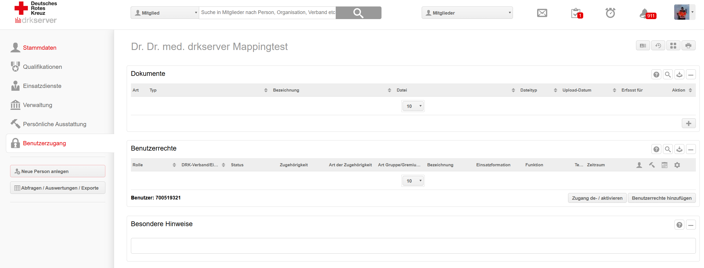Open Qualifikationen in the sidebar
Image resolution: width=704 pixels, height=268 pixels.
(x=42, y=67)
